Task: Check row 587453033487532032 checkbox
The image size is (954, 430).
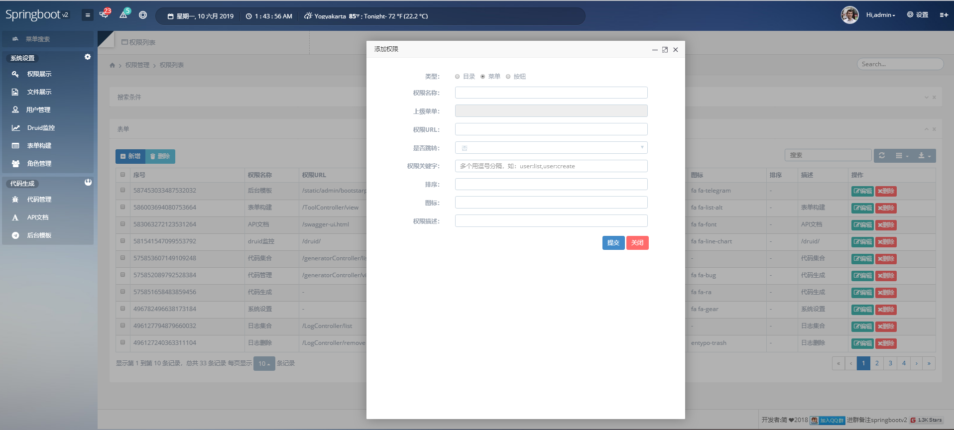Action: [x=122, y=190]
